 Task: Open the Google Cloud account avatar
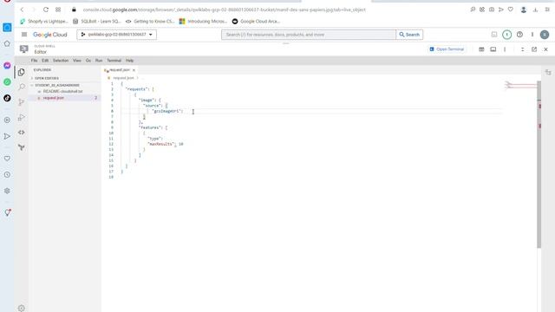(x=545, y=35)
